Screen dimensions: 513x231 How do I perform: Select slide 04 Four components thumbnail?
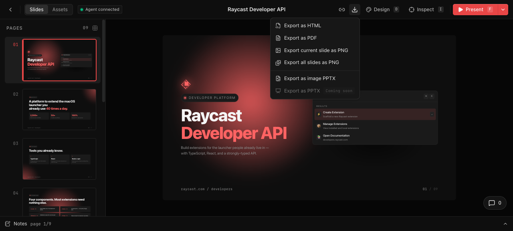pyautogui.click(x=59, y=202)
